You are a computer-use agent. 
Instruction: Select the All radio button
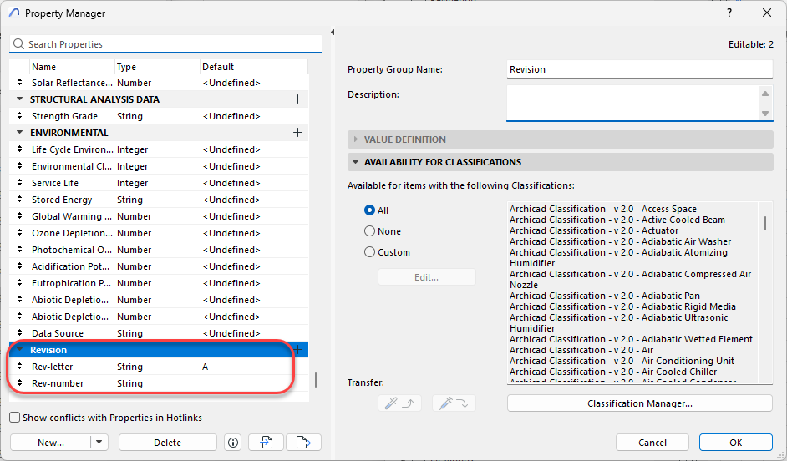tap(369, 210)
